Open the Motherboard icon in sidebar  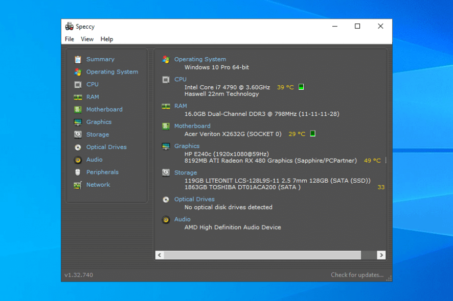(x=78, y=110)
